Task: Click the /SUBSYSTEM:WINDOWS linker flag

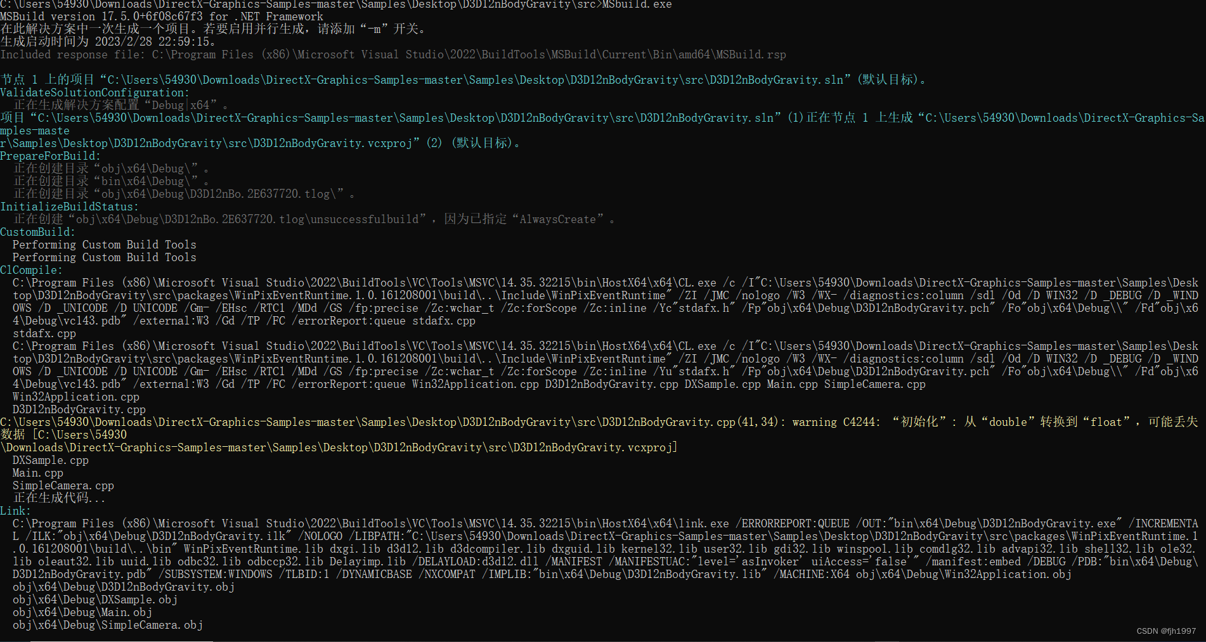Action: (216, 574)
